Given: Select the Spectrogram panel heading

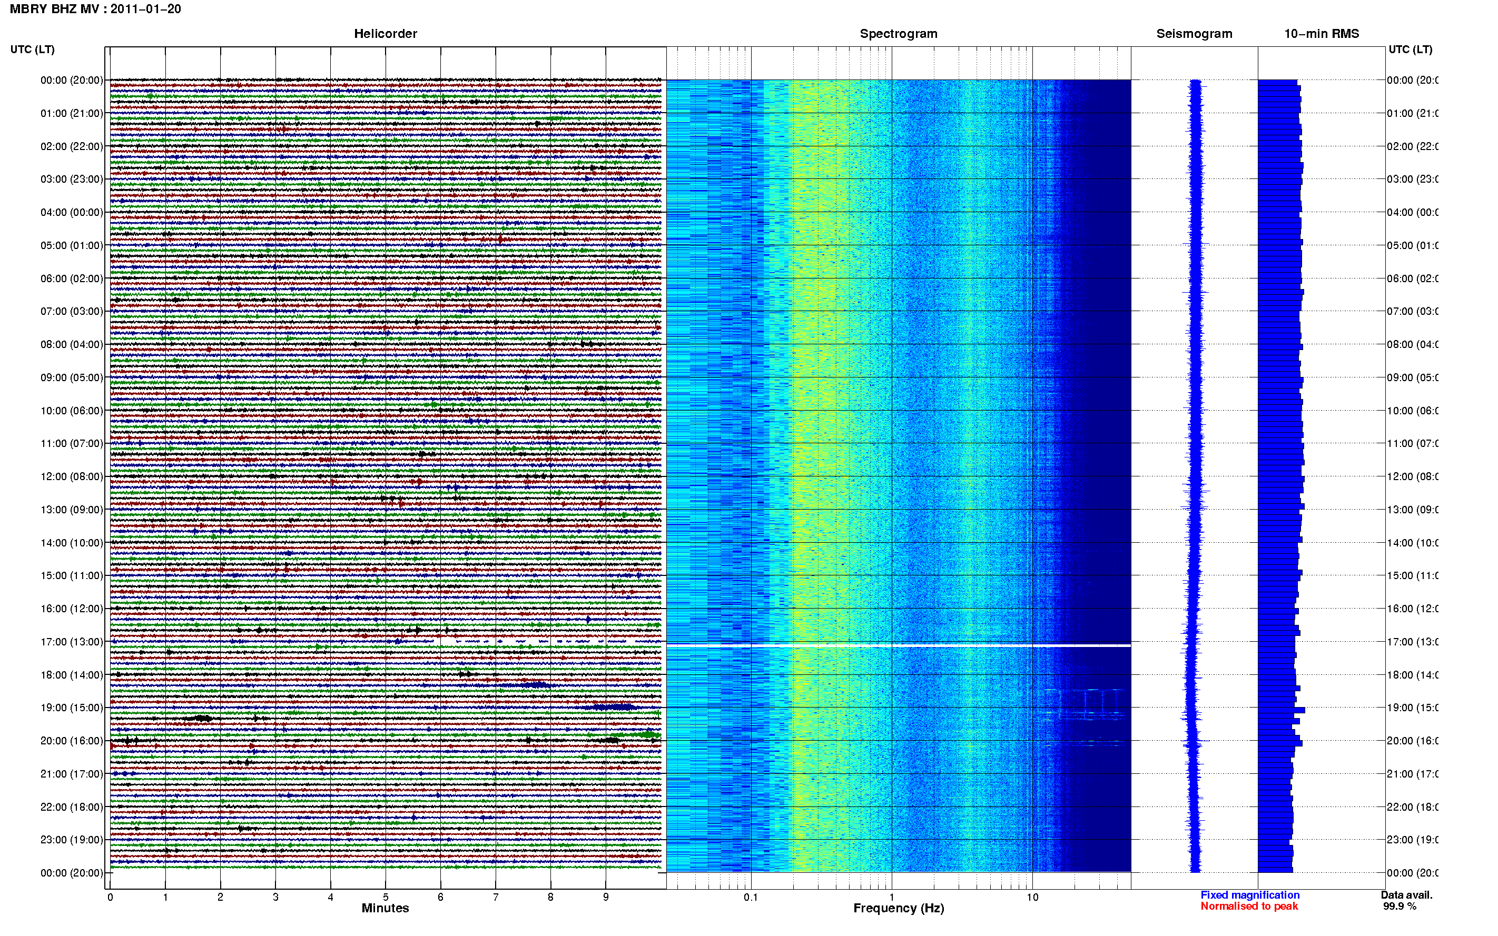Looking at the screenshot, I should click(899, 34).
